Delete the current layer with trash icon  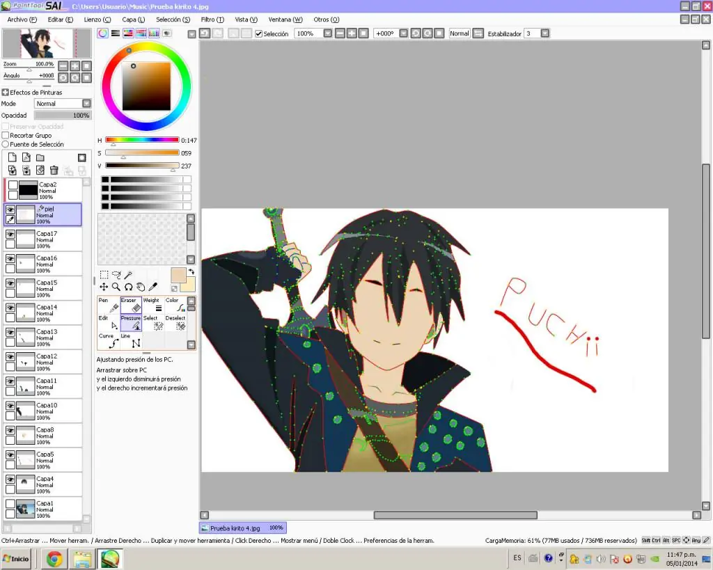point(54,170)
